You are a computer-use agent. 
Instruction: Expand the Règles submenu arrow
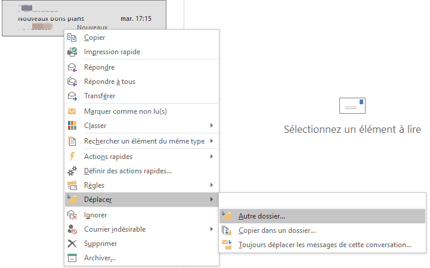212,185
